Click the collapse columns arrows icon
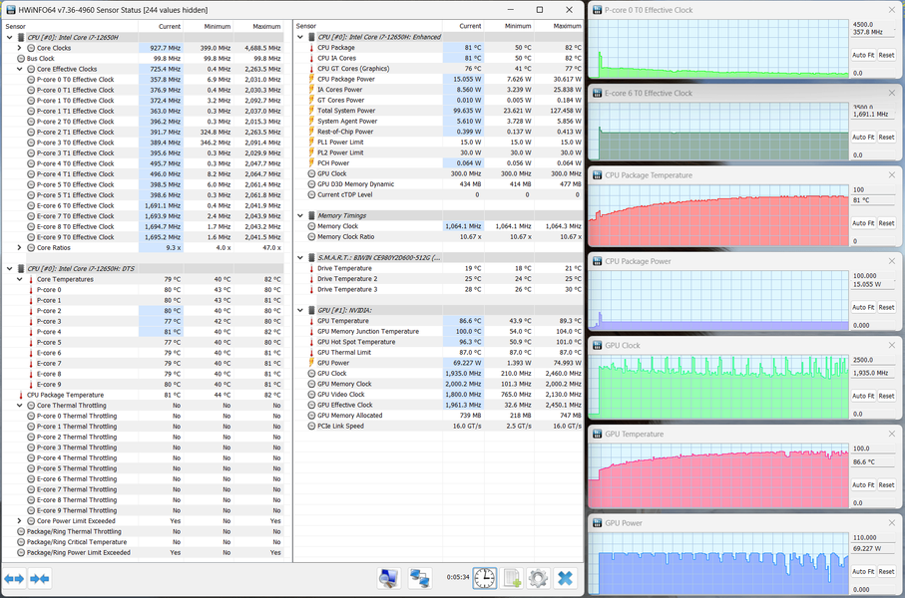The height and width of the screenshot is (598, 905). coord(40,578)
